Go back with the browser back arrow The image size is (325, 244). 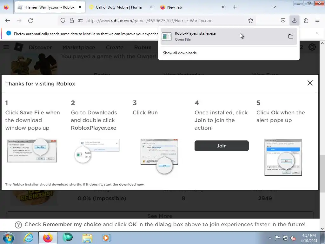click(x=8, y=21)
